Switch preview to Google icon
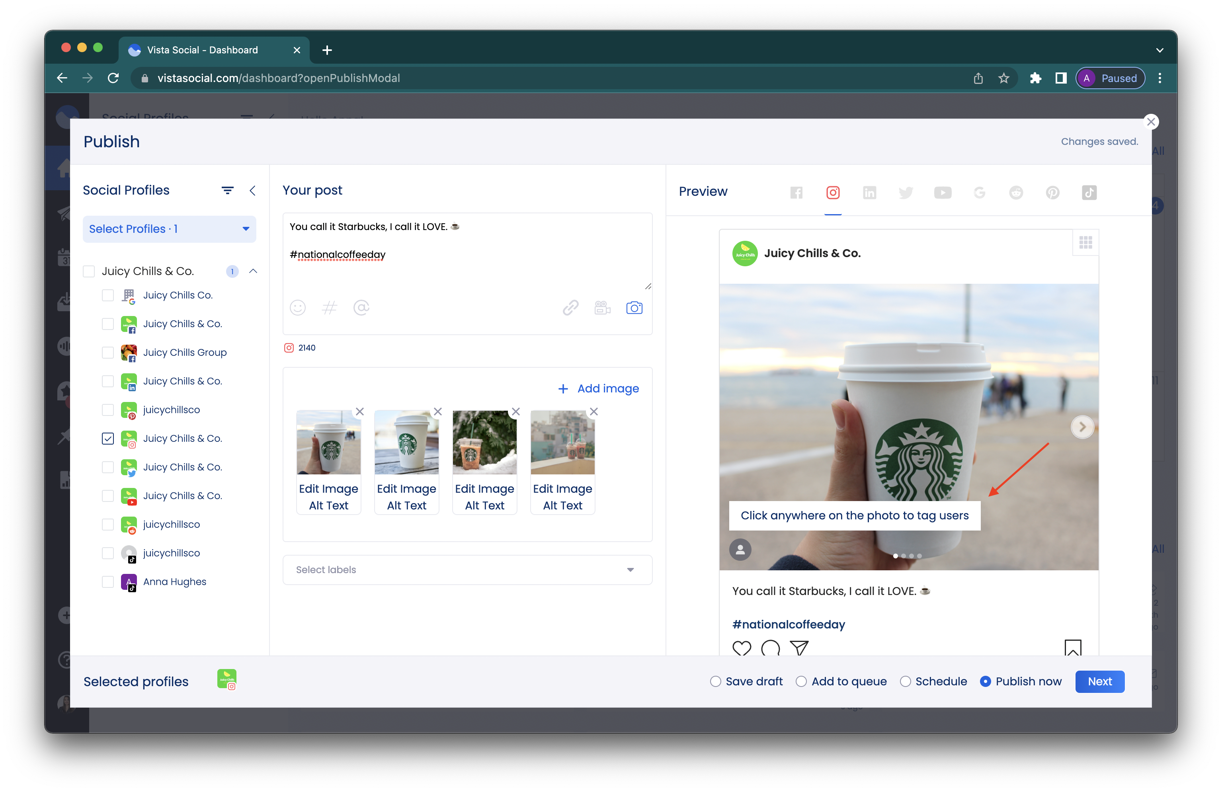Viewport: 1222px width, 792px height. pyautogui.click(x=979, y=193)
